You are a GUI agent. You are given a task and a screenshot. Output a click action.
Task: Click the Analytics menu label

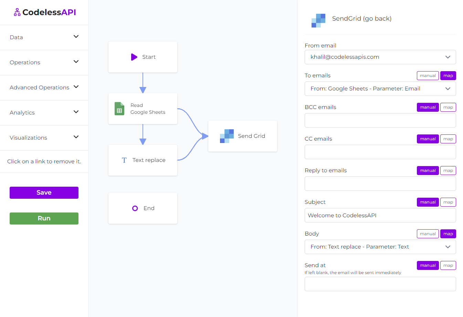22,113
